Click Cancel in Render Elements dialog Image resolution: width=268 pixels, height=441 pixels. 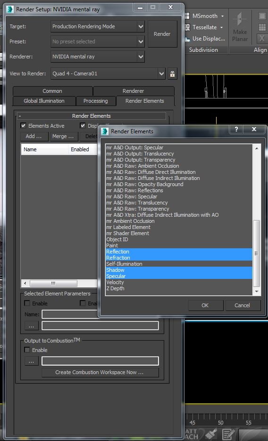tap(242, 305)
